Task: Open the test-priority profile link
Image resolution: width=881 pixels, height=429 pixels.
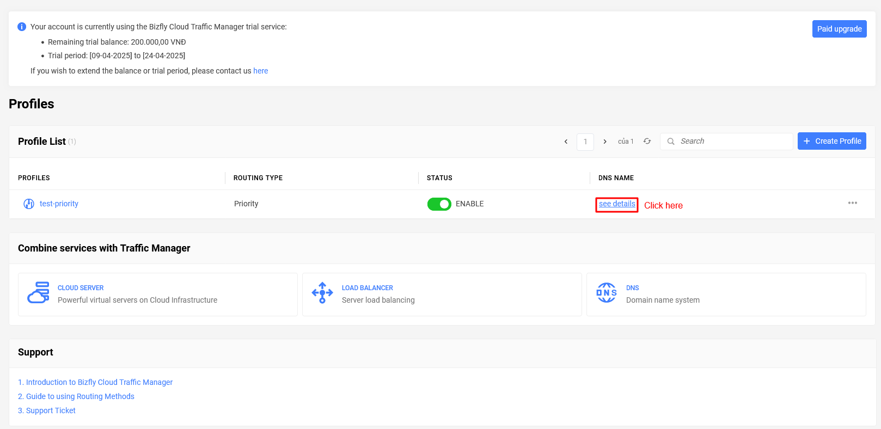Action: (x=59, y=204)
